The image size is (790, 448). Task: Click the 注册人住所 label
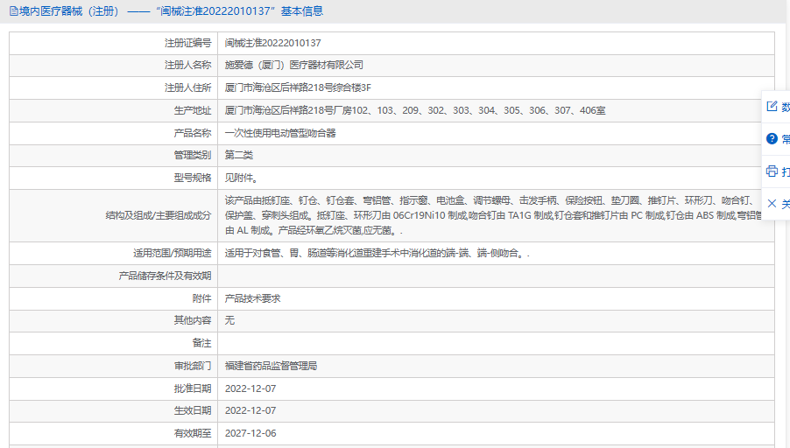point(188,88)
